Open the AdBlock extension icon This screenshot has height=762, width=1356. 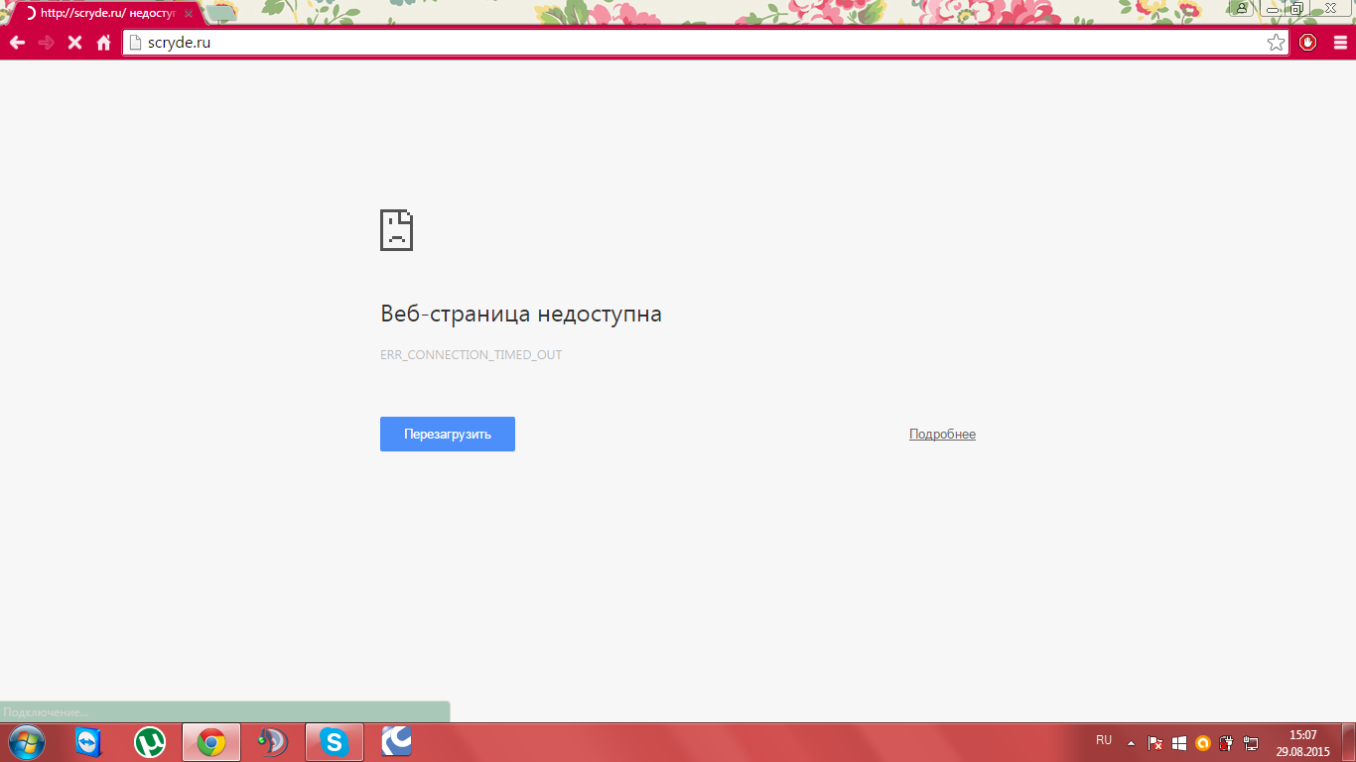(x=1307, y=43)
